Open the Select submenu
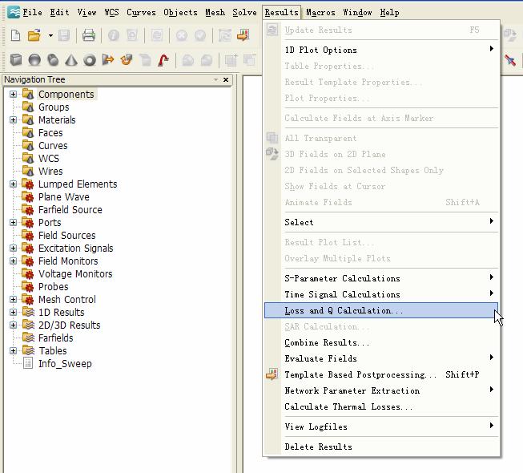 click(381, 222)
